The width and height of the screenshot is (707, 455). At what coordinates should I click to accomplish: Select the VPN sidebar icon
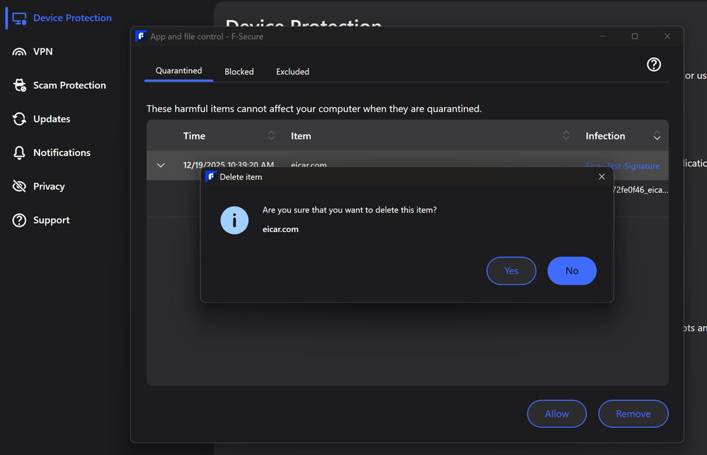pos(20,51)
